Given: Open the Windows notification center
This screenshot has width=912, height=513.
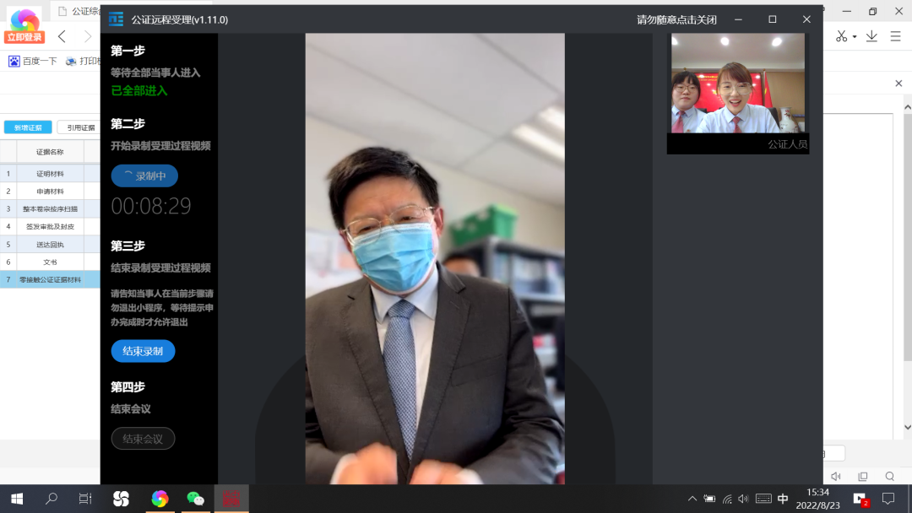Looking at the screenshot, I should pos(888,499).
